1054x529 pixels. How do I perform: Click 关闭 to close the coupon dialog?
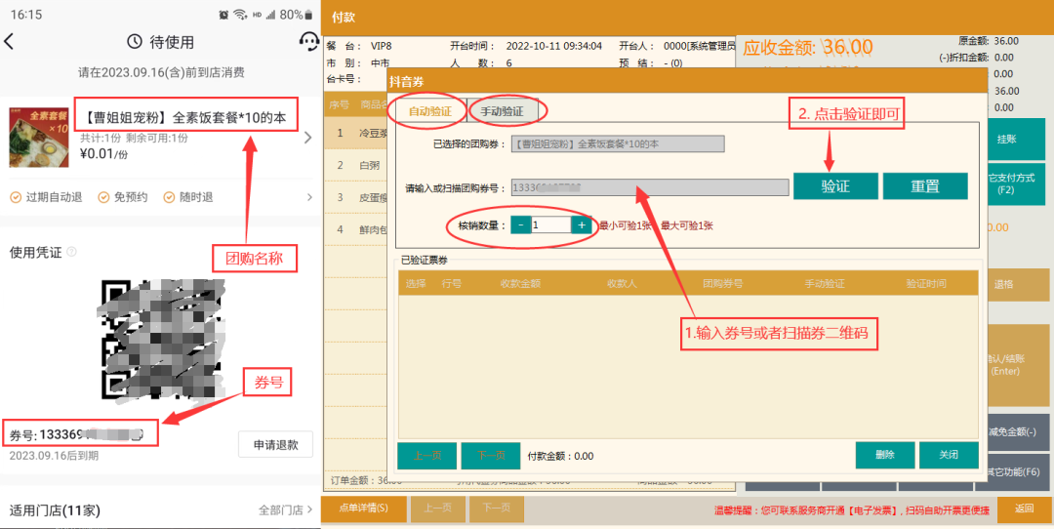[948, 455]
